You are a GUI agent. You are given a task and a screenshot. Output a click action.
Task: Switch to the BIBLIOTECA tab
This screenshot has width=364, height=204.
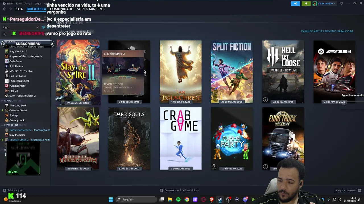coord(36,9)
